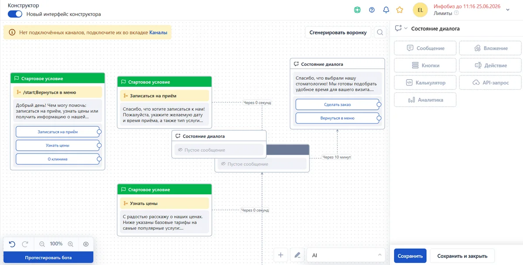This screenshot has height=265, width=523.
Task: Click Сгенерировать воронку button
Action: (x=338, y=32)
